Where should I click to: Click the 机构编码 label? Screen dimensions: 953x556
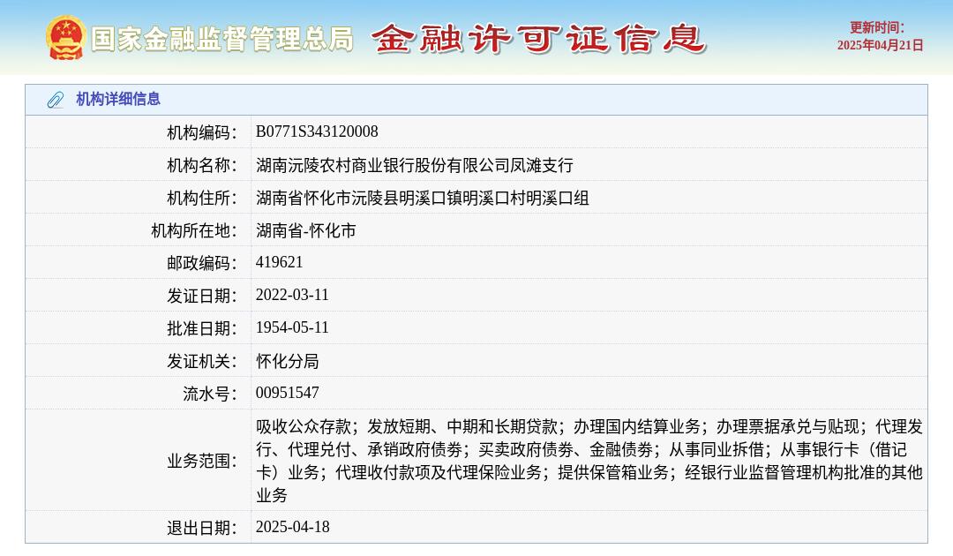pyautogui.click(x=202, y=132)
